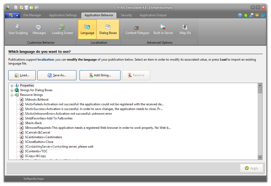Click the Apply button
The width and height of the screenshot is (271, 186).
251,168
